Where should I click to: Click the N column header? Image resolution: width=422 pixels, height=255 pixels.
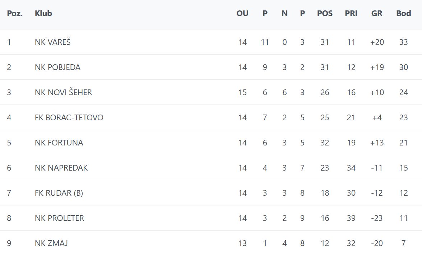pyautogui.click(x=284, y=14)
